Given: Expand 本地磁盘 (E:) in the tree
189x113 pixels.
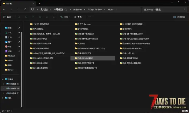Looking at the screenshot, I should (4, 93).
